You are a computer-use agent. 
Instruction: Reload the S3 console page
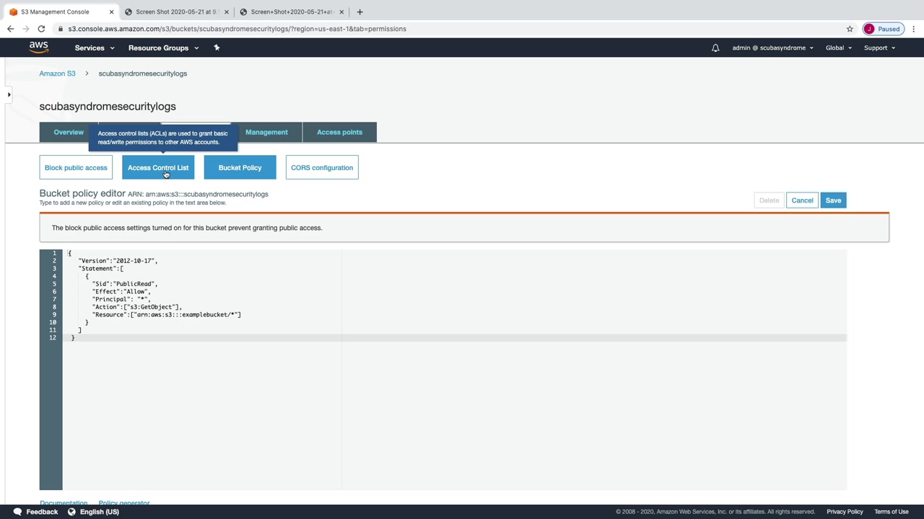(41, 29)
